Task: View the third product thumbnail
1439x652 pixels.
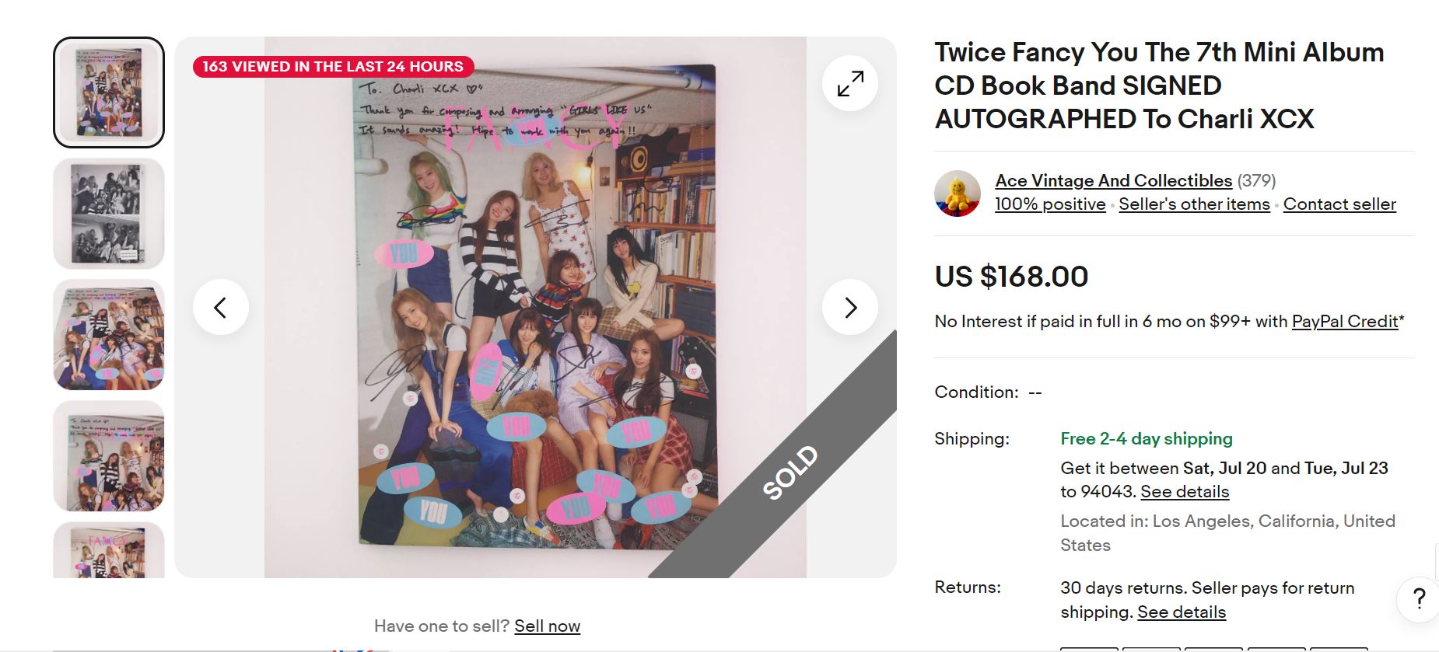Action: click(x=109, y=335)
